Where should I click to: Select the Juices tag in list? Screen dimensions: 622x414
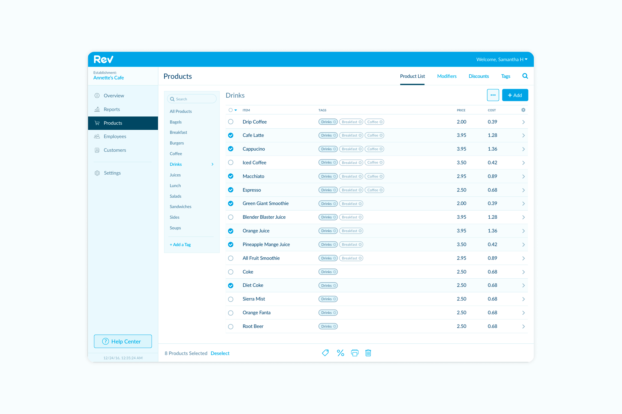[x=175, y=175]
